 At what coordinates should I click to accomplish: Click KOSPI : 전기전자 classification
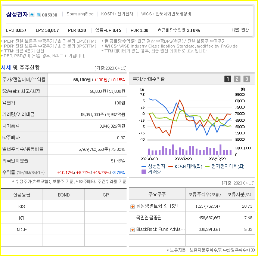point(117,14)
